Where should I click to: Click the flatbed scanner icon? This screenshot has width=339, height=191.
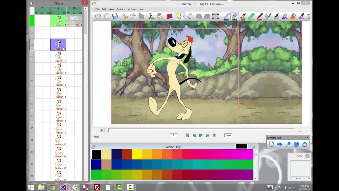pos(160,16)
